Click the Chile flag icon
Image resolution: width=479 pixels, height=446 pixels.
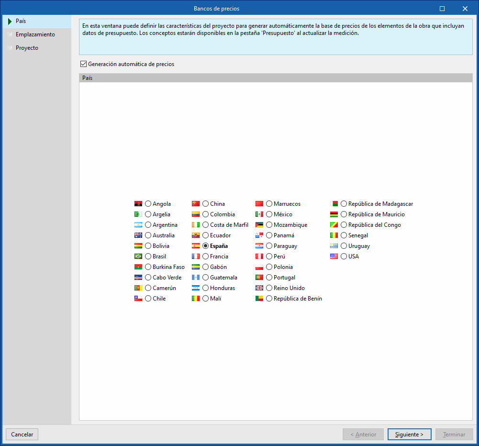pos(138,299)
